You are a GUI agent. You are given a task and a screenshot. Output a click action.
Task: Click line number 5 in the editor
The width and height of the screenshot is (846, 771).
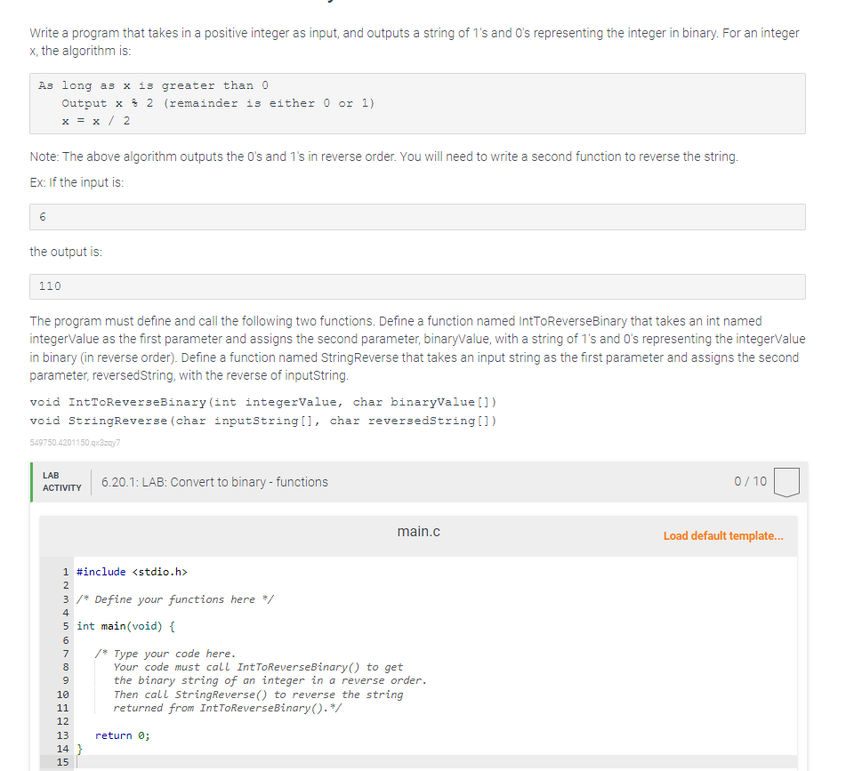coord(65,625)
